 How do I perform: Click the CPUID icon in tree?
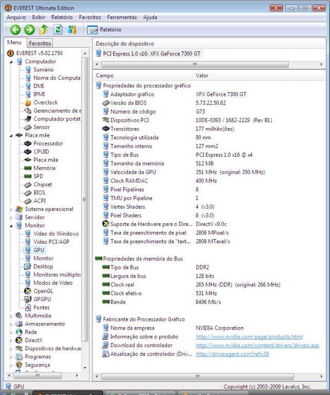click(x=28, y=152)
